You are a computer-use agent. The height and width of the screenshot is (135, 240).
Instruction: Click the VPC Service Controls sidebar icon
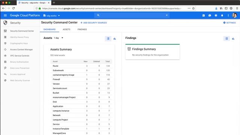pos(5,56)
